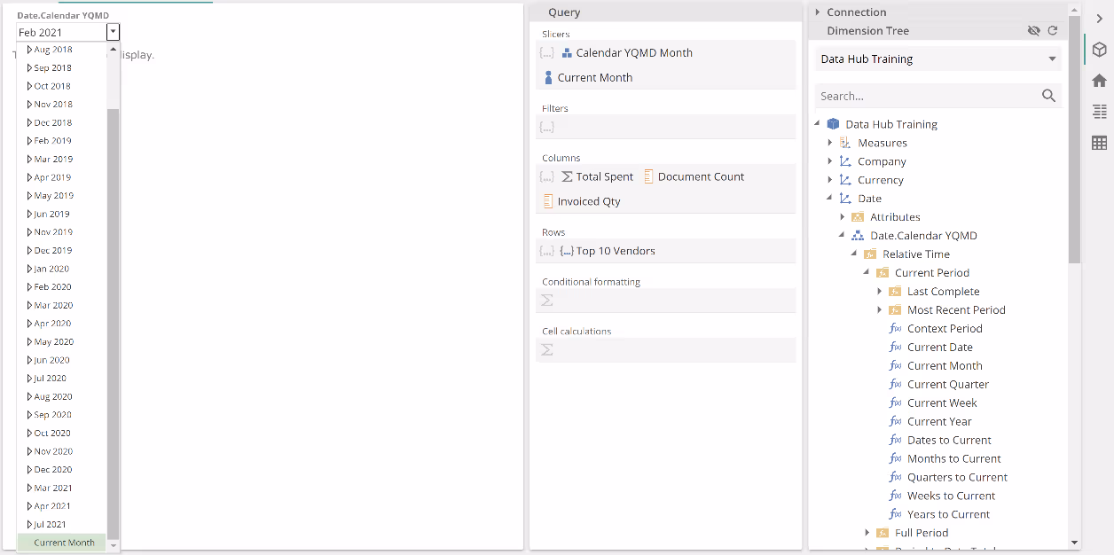Click the sigma icon under Cell calculations
Viewport: 1114px width, 555px height.
pyautogui.click(x=547, y=350)
